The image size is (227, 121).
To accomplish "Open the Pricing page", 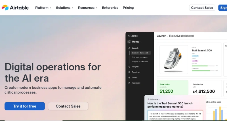I will click(128, 8).
